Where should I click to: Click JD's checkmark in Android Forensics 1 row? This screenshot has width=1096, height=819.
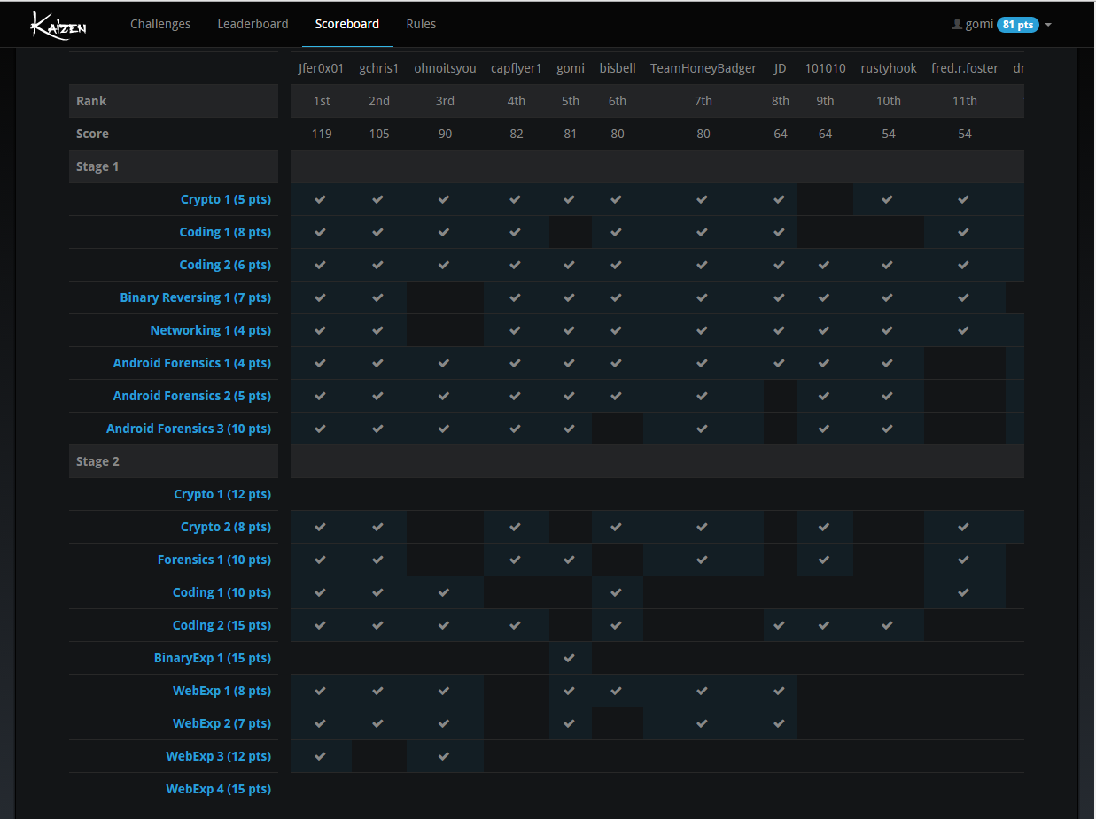click(780, 363)
